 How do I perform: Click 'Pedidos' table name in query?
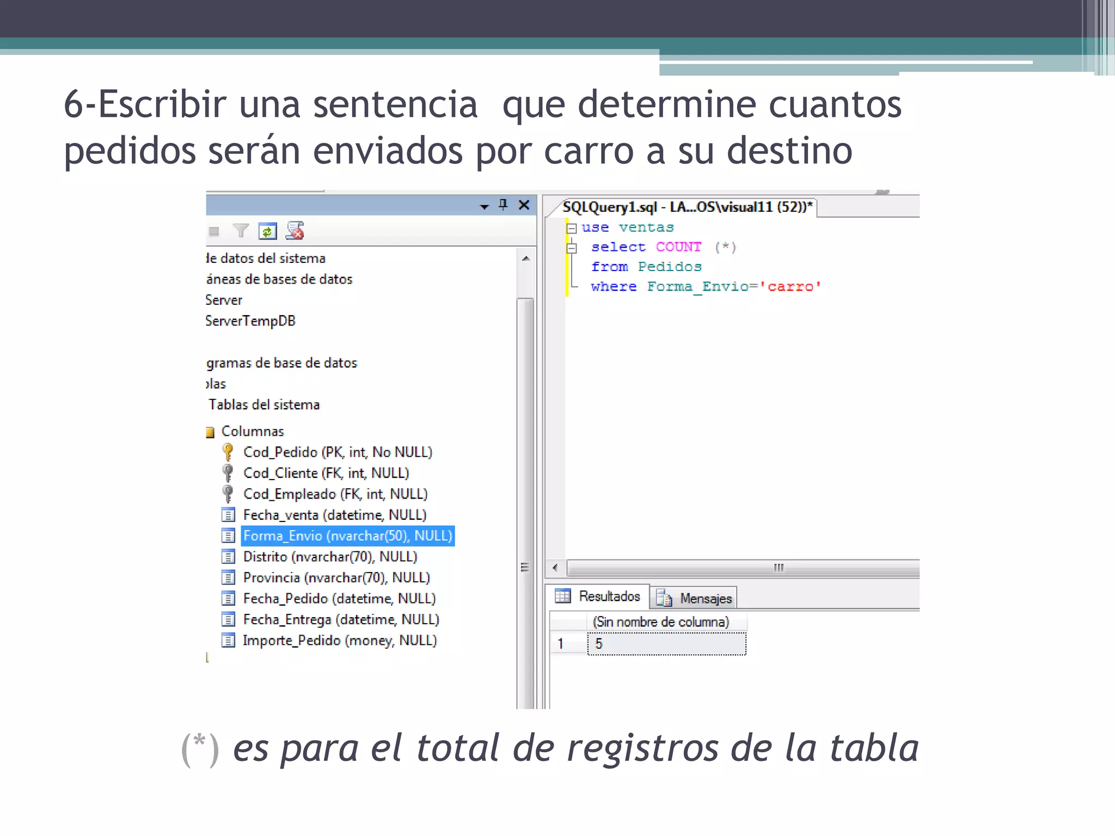click(x=670, y=267)
